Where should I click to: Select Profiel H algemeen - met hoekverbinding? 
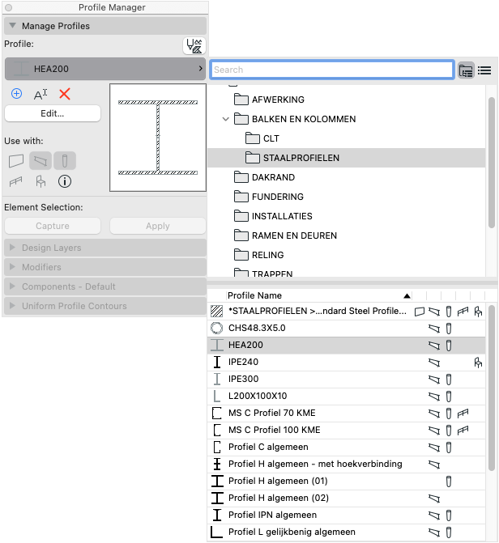tap(346, 464)
